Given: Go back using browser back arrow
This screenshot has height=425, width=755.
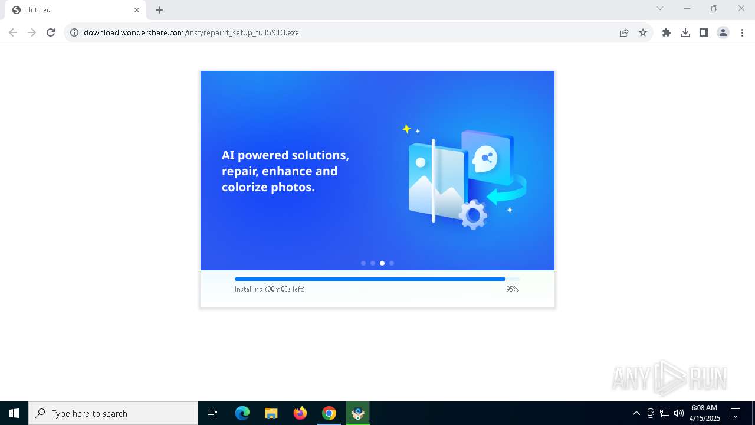Looking at the screenshot, I should point(13,32).
